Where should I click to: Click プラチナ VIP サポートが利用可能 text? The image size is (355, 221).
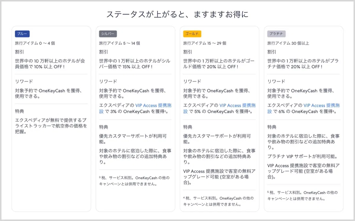302,157
